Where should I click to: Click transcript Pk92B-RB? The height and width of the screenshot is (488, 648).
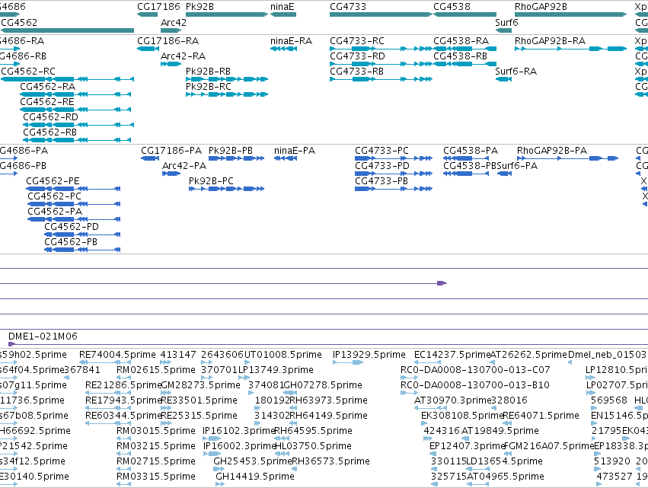point(209,72)
